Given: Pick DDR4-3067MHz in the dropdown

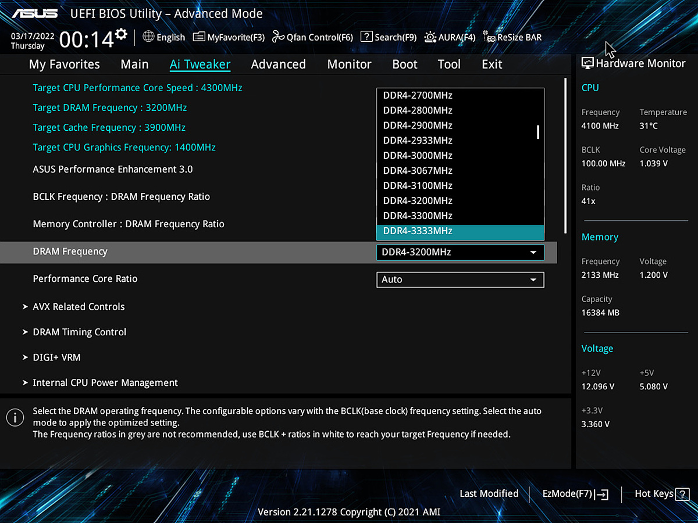Looking at the screenshot, I should (x=460, y=171).
